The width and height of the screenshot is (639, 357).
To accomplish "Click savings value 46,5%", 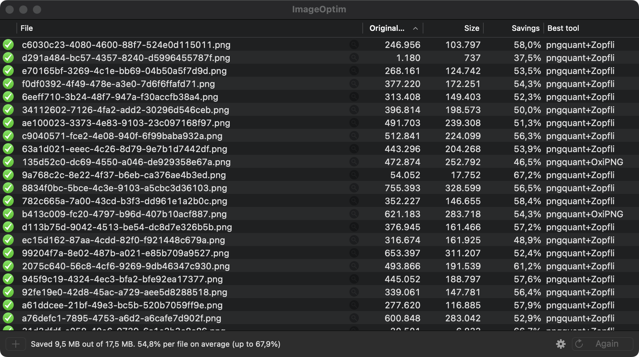I will pyautogui.click(x=527, y=162).
